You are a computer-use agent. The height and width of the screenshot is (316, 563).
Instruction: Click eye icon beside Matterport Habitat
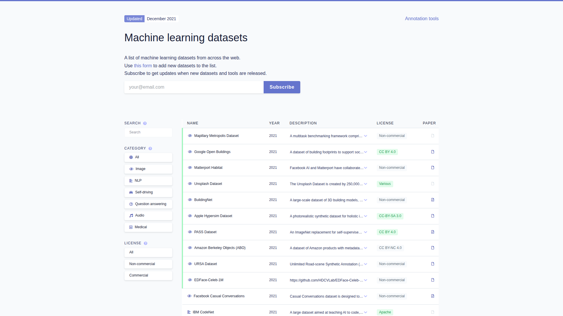click(190, 168)
